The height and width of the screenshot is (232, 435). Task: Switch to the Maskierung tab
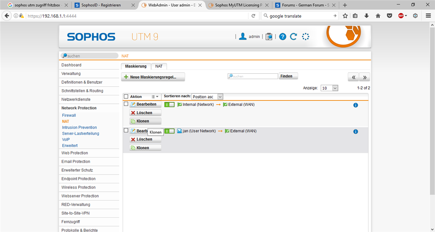(136, 66)
